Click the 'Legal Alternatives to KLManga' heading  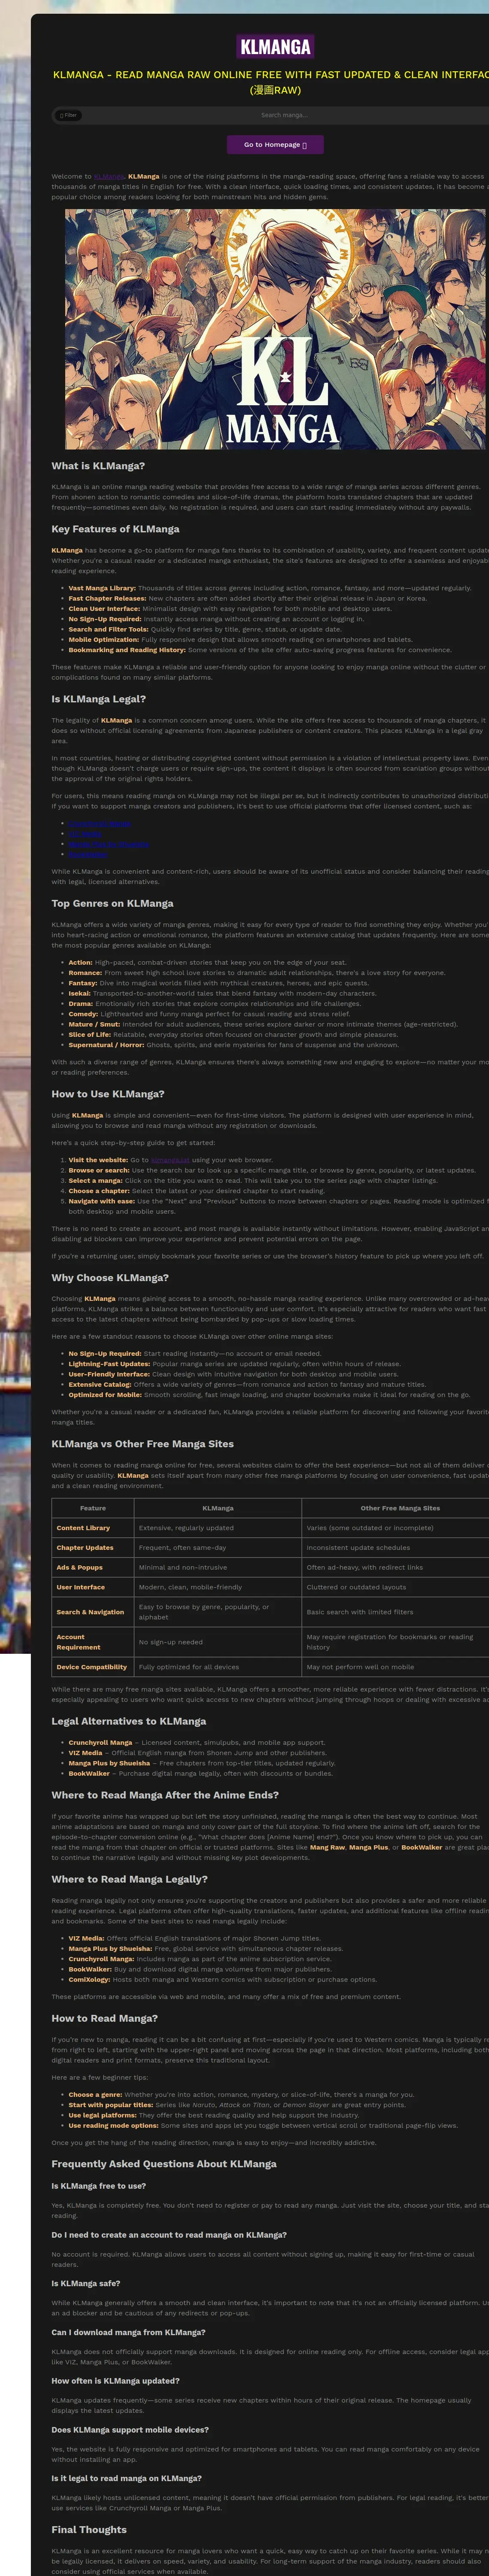click(x=129, y=1721)
